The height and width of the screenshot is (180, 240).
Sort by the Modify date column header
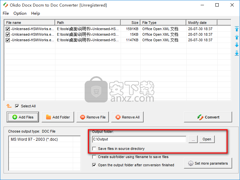point(202,23)
